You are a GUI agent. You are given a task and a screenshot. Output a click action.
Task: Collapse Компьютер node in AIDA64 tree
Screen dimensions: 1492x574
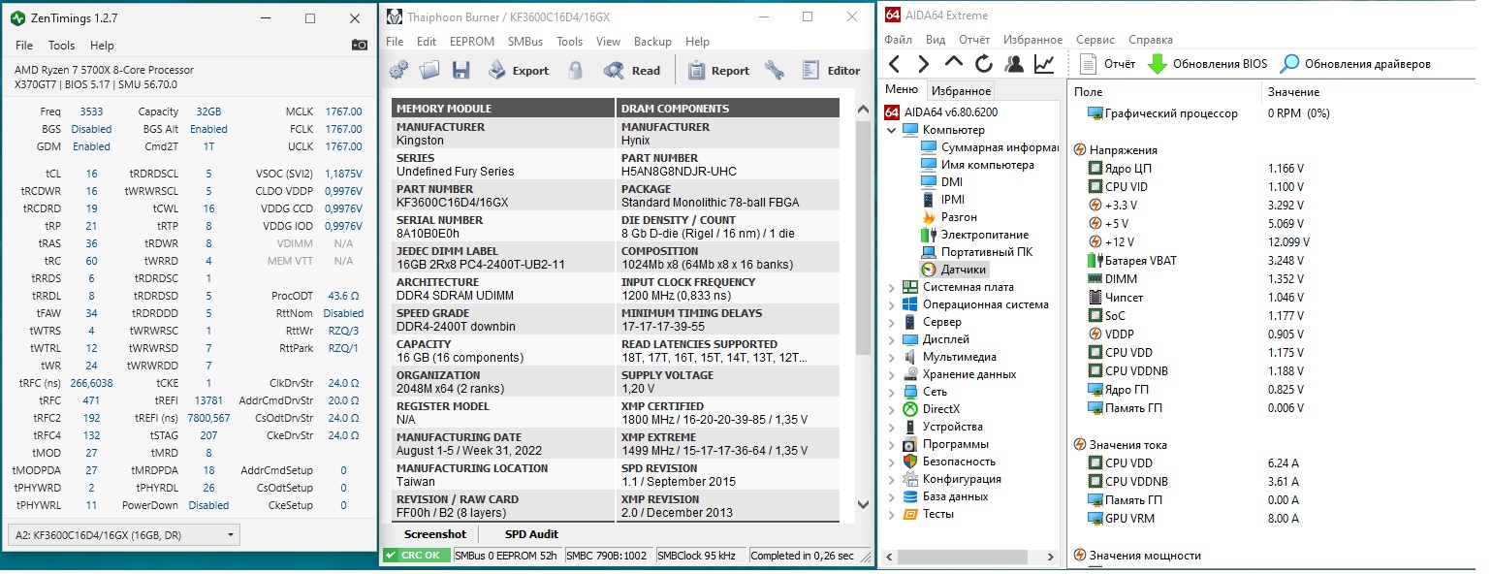pos(891,130)
